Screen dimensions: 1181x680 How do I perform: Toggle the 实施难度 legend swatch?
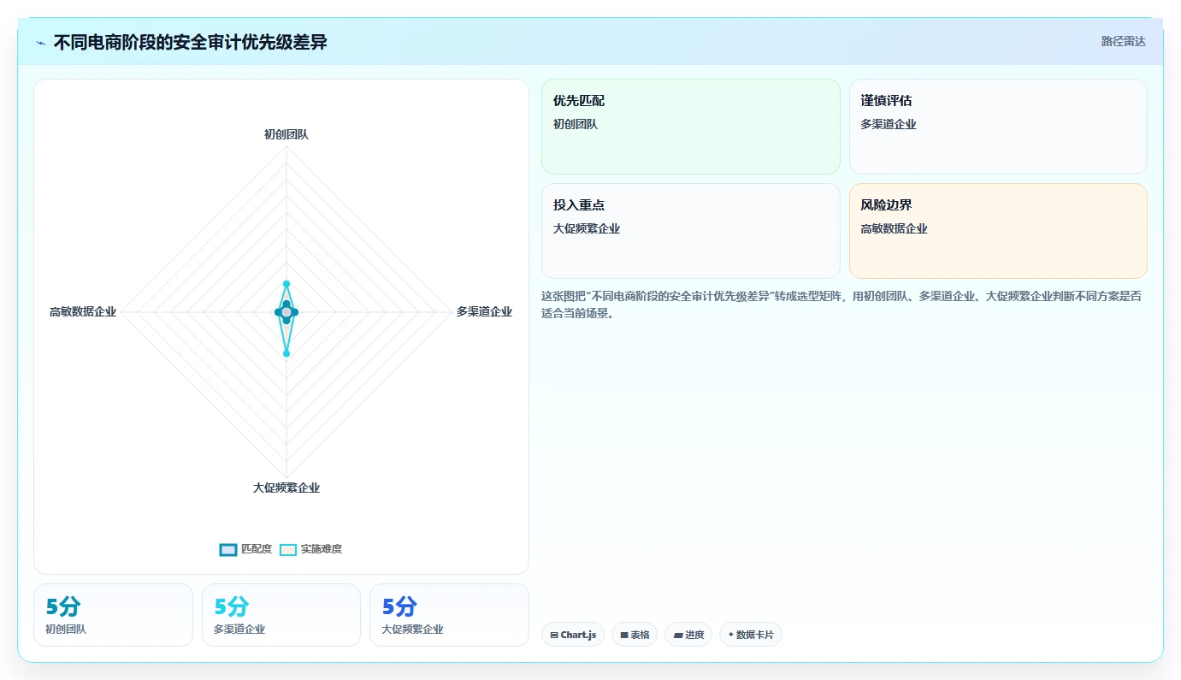click(288, 549)
